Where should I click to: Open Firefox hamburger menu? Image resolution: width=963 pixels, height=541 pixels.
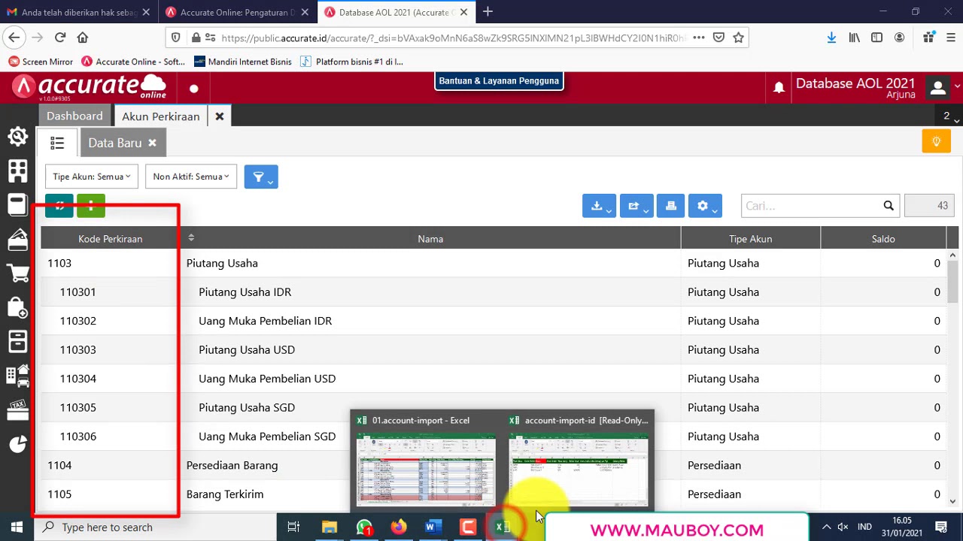point(951,38)
